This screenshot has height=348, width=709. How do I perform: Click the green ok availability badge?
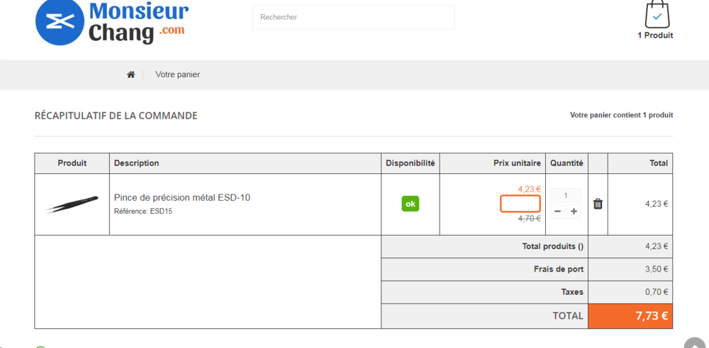[x=411, y=204]
